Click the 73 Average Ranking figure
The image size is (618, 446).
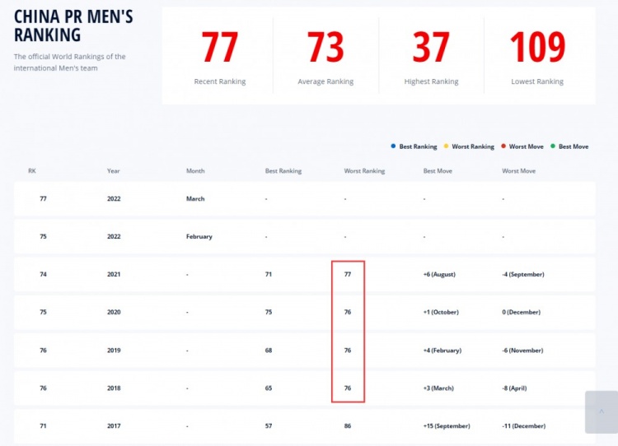(x=325, y=47)
